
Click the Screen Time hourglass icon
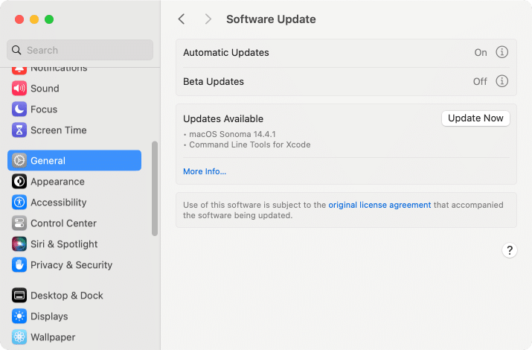click(19, 130)
